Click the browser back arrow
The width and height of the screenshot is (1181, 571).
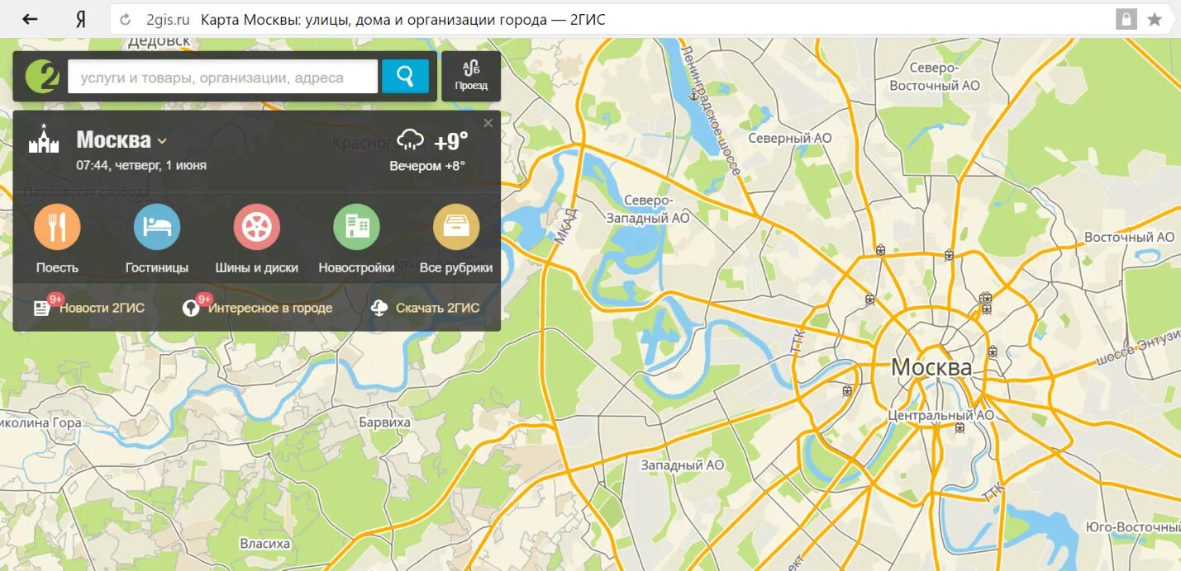click(x=31, y=19)
